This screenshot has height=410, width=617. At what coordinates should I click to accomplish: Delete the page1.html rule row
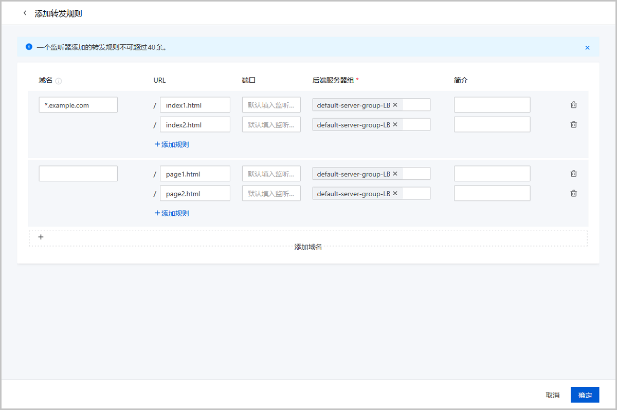pyautogui.click(x=574, y=174)
